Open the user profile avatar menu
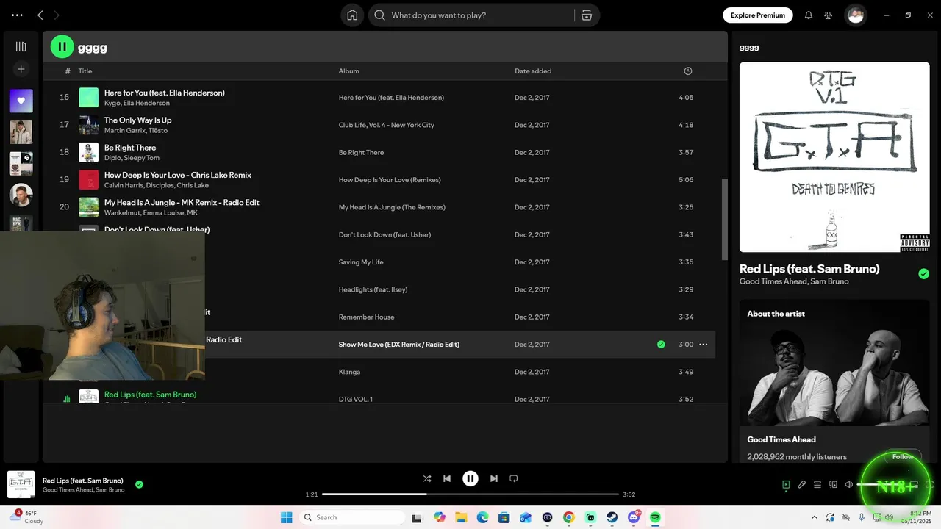The width and height of the screenshot is (941, 529). [x=855, y=15]
